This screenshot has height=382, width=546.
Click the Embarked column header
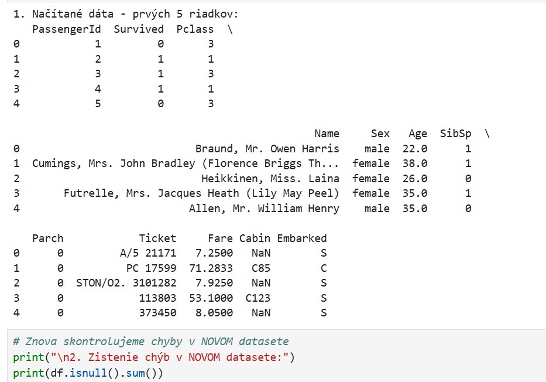(302, 238)
